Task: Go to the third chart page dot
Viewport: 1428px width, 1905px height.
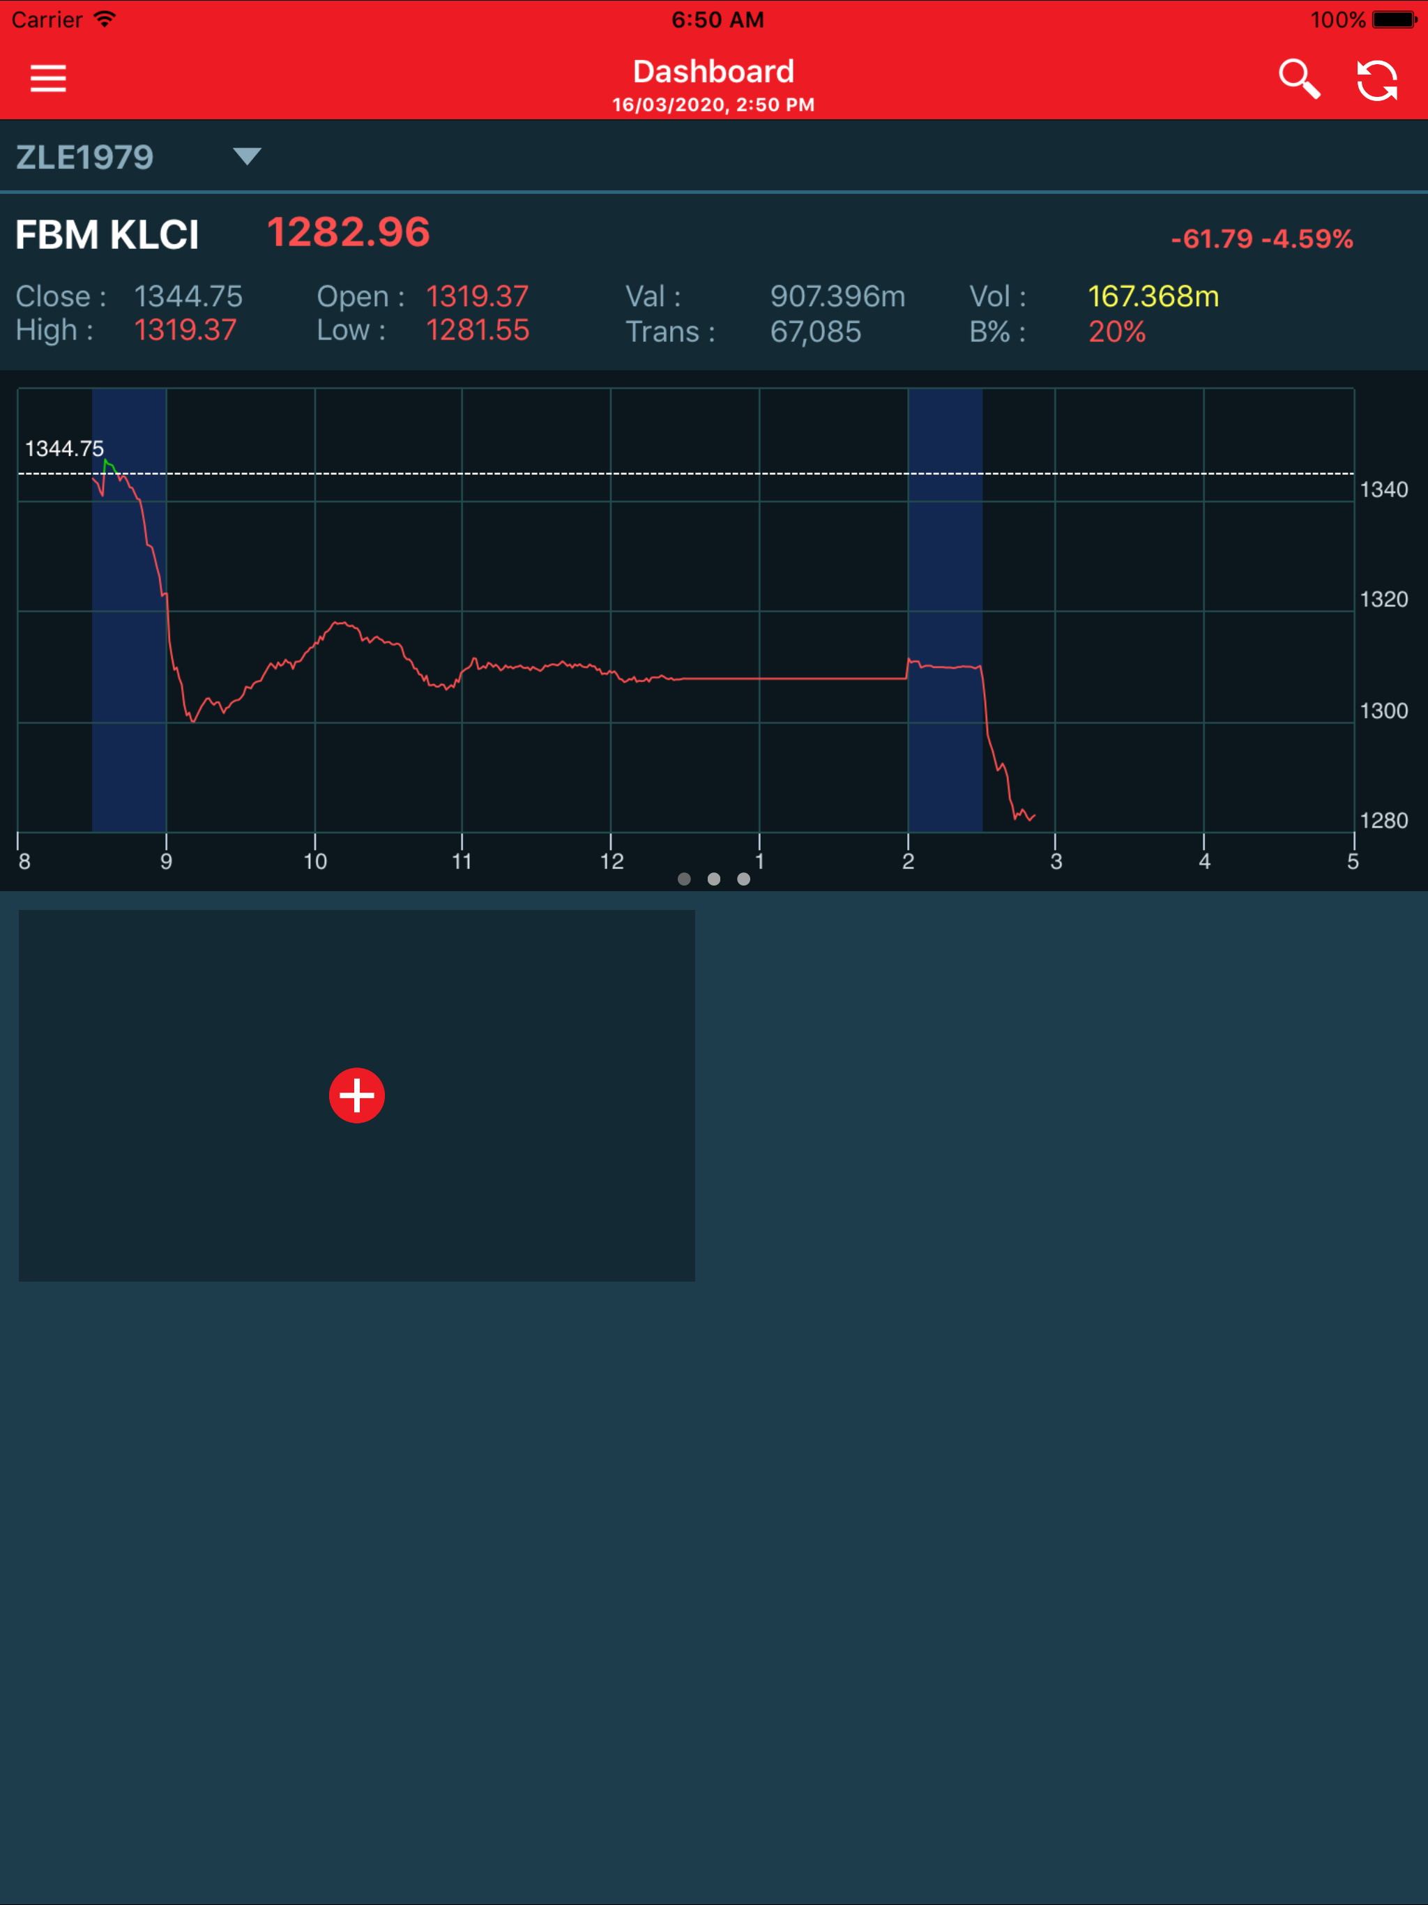Action: pyautogui.click(x=743, y=879)
